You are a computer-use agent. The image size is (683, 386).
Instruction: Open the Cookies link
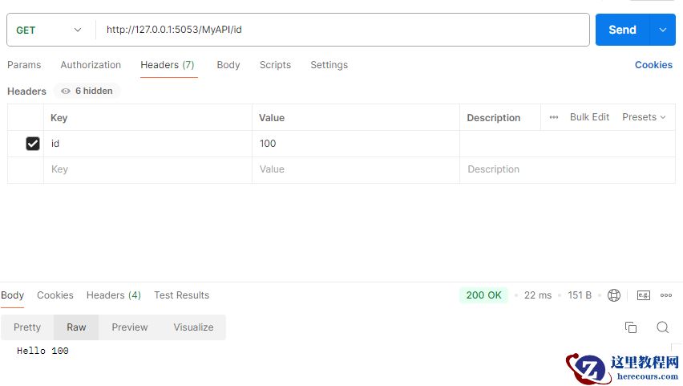(x=653, y=65)
